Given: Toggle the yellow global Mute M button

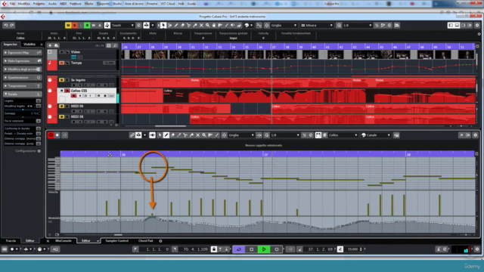Looking at the screenshot, I should pyautogui.click(x=68, y=25).
